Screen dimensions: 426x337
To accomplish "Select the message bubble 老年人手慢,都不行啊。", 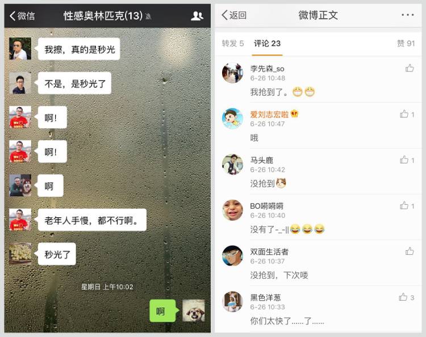I will [x=92, y=220].
